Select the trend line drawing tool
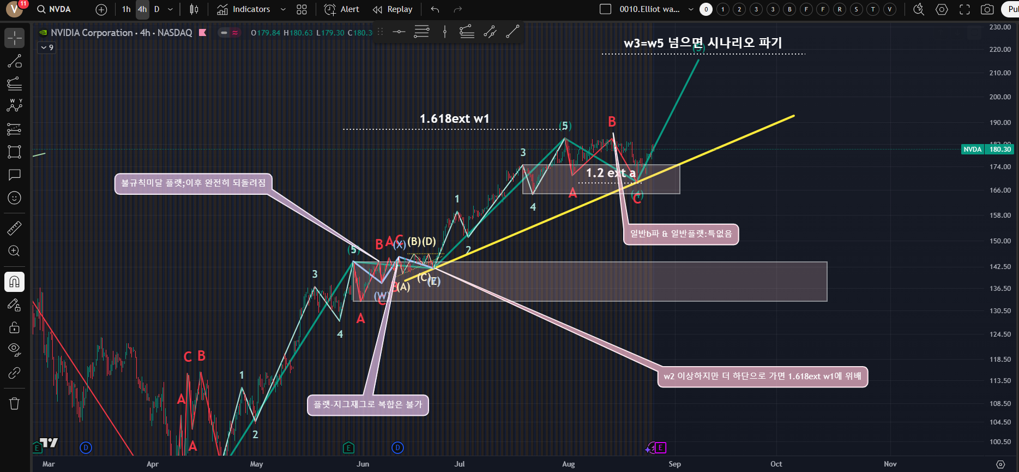 (x=15, y=61)
